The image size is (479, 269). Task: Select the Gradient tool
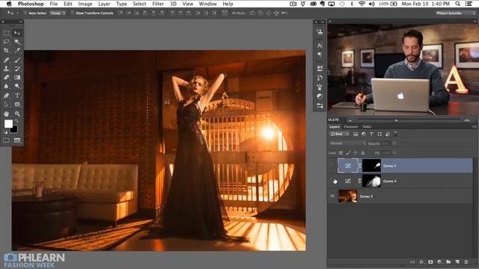click(17, 78)
